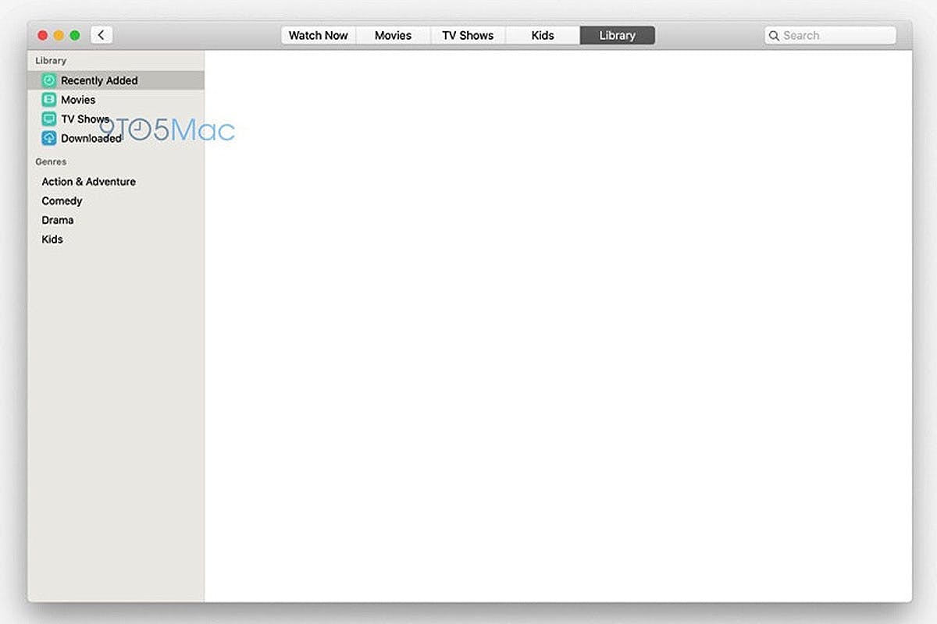
Task: Choose the Action & Adventure genre
Action: point(88,182)
